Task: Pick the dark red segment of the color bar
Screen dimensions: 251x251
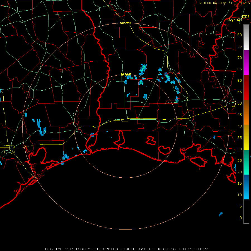Action: point(246,87)
